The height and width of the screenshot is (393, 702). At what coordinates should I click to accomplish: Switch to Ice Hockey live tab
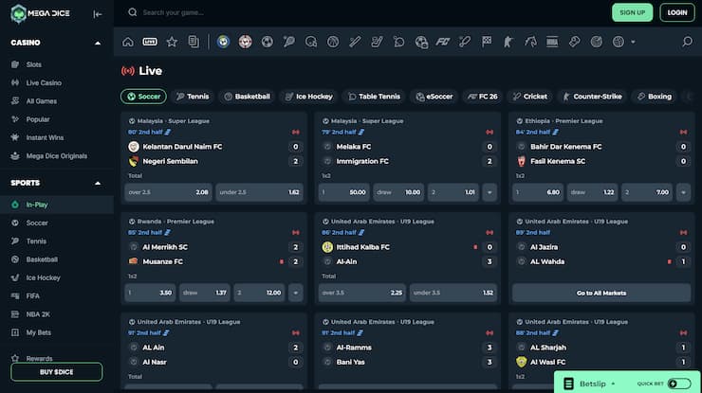[x=309, y=97]
